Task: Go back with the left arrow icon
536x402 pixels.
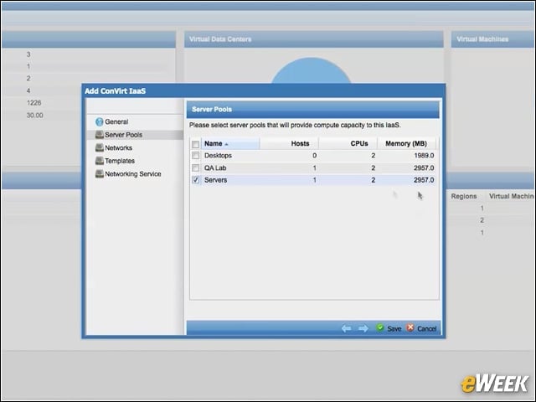Action: [x=346, y=328]
